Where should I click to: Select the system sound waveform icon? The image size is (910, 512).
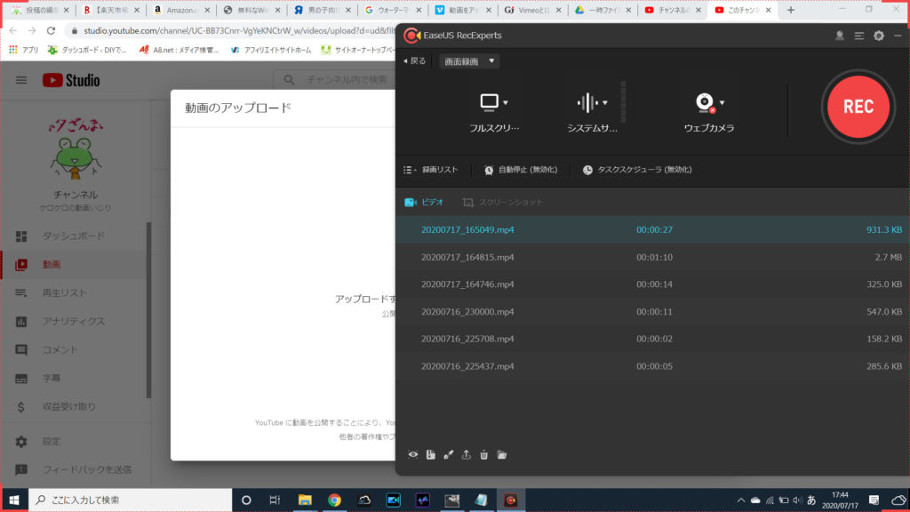[x=587, y=102]
